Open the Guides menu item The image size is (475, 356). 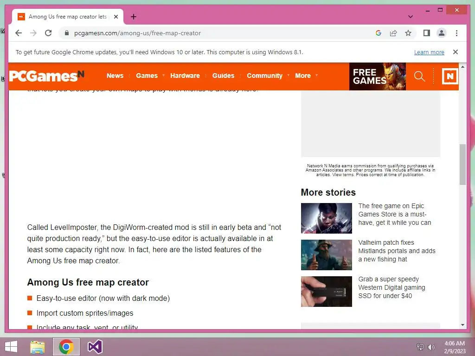coord(223,76)
